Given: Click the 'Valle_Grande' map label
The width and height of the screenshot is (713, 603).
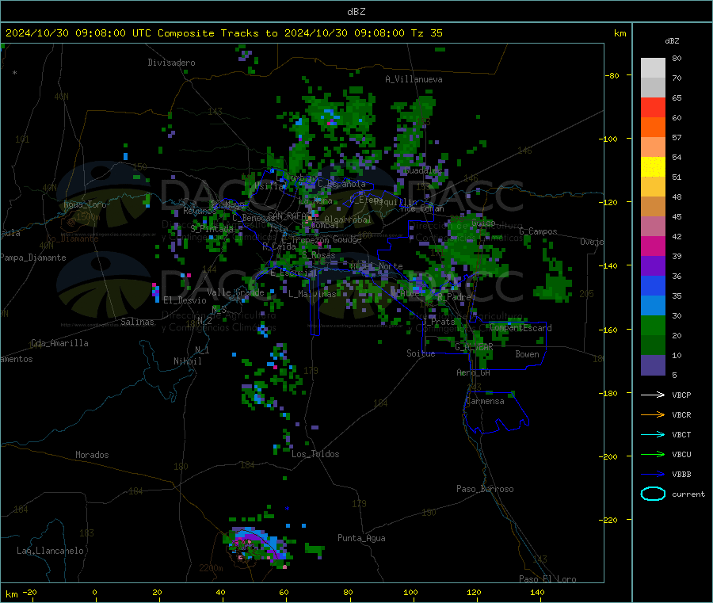Looking at the screenshot, I should point(235,292).
